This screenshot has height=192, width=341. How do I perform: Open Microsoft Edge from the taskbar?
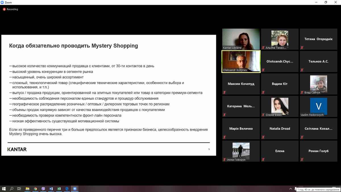pyautogui.click(x=67, y=189)
